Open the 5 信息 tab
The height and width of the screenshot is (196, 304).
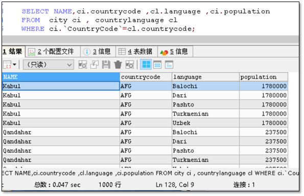[175, 52]
